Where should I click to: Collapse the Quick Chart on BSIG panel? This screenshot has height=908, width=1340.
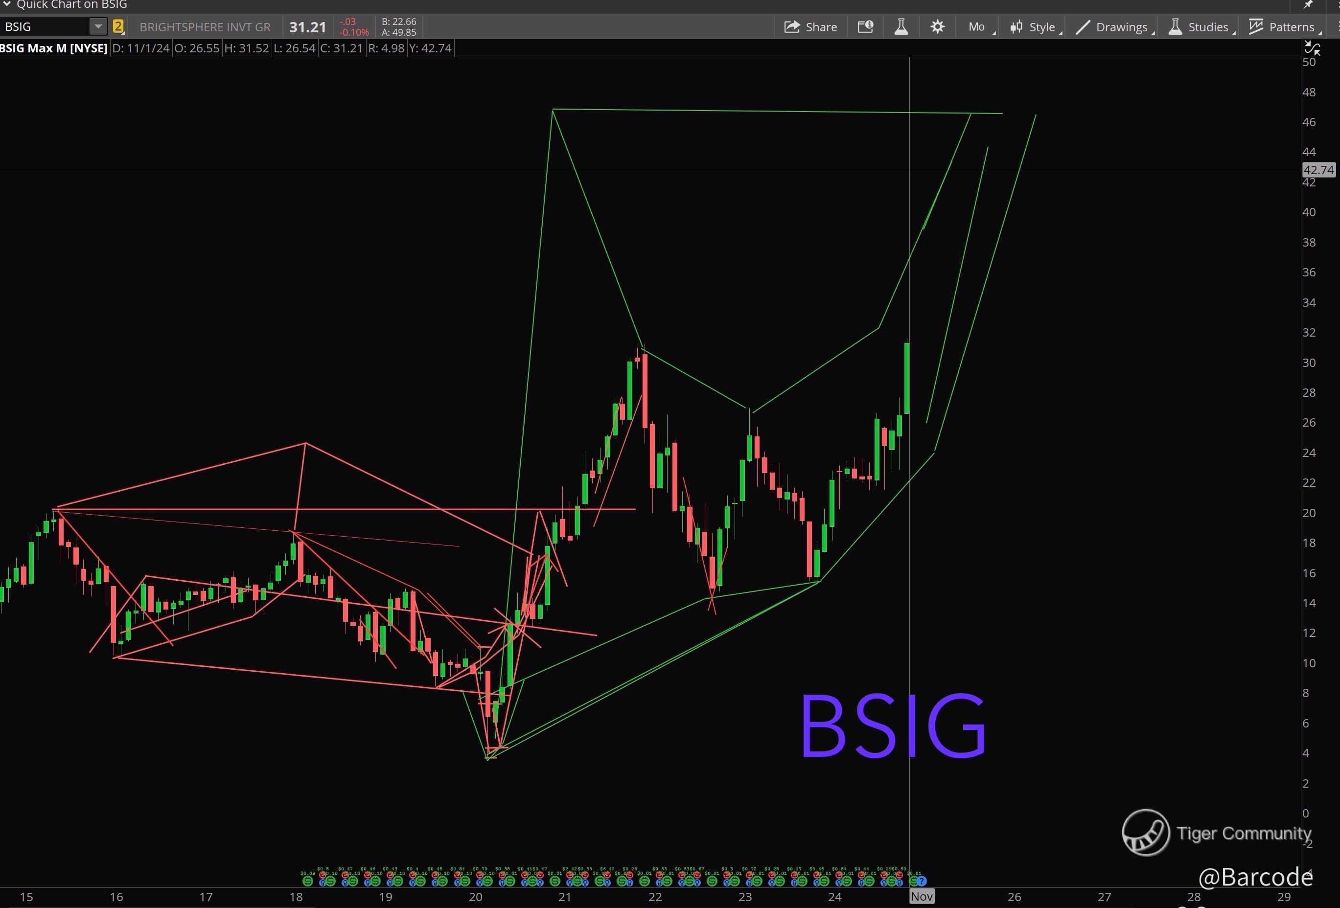pos(7,4)
